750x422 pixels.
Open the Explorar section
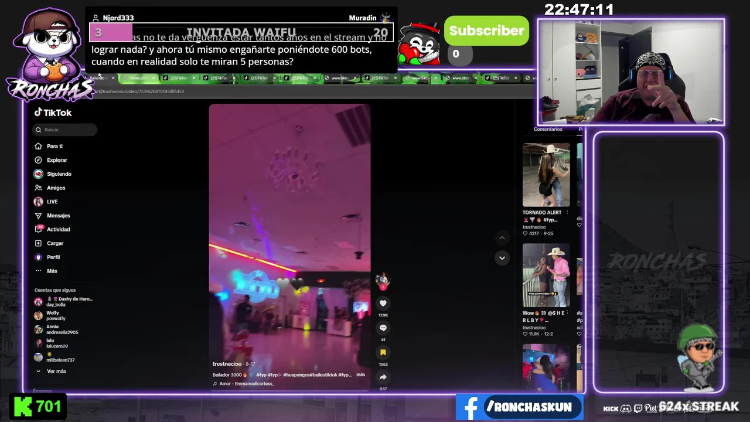click(57, 160)
